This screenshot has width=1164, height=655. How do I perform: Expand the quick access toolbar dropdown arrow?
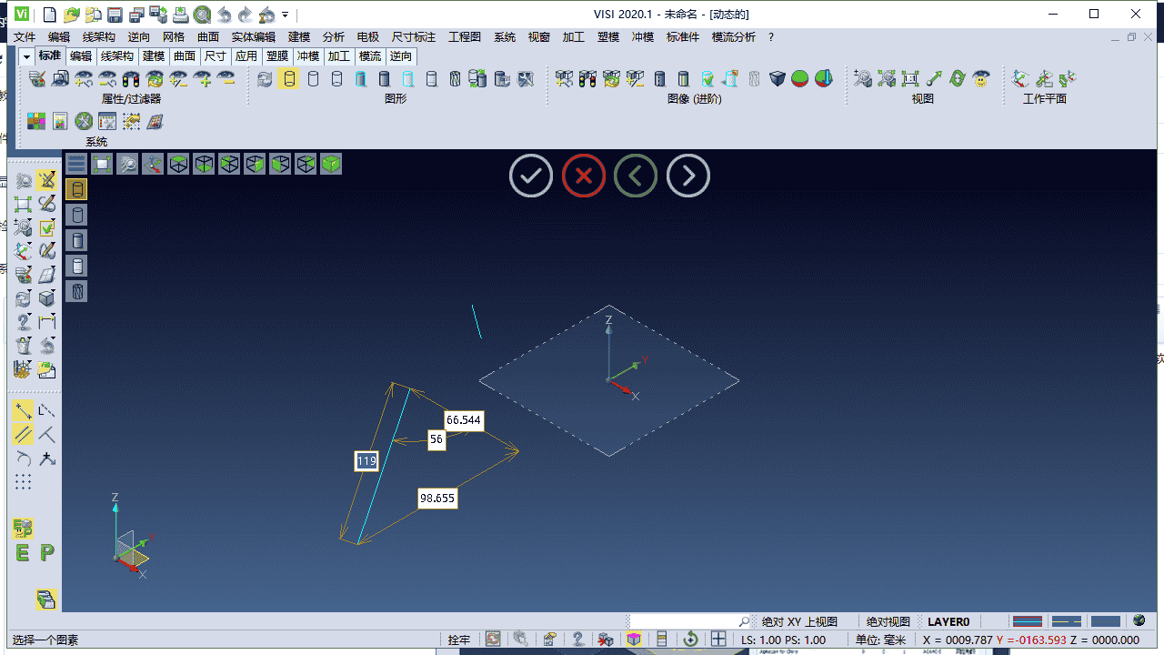(x=286, y=15)
